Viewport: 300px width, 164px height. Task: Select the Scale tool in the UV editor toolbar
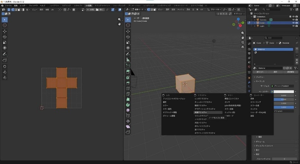(x=4, y=42)
